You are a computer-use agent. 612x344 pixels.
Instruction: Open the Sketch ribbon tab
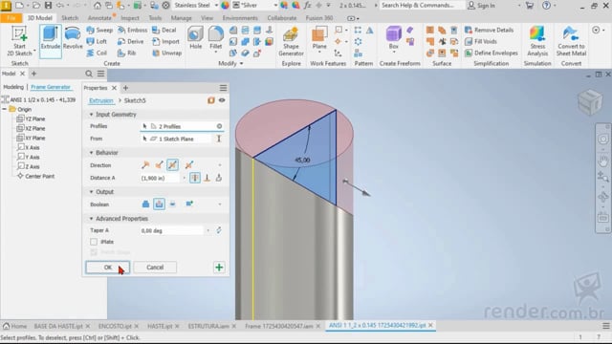click(70, 18)
